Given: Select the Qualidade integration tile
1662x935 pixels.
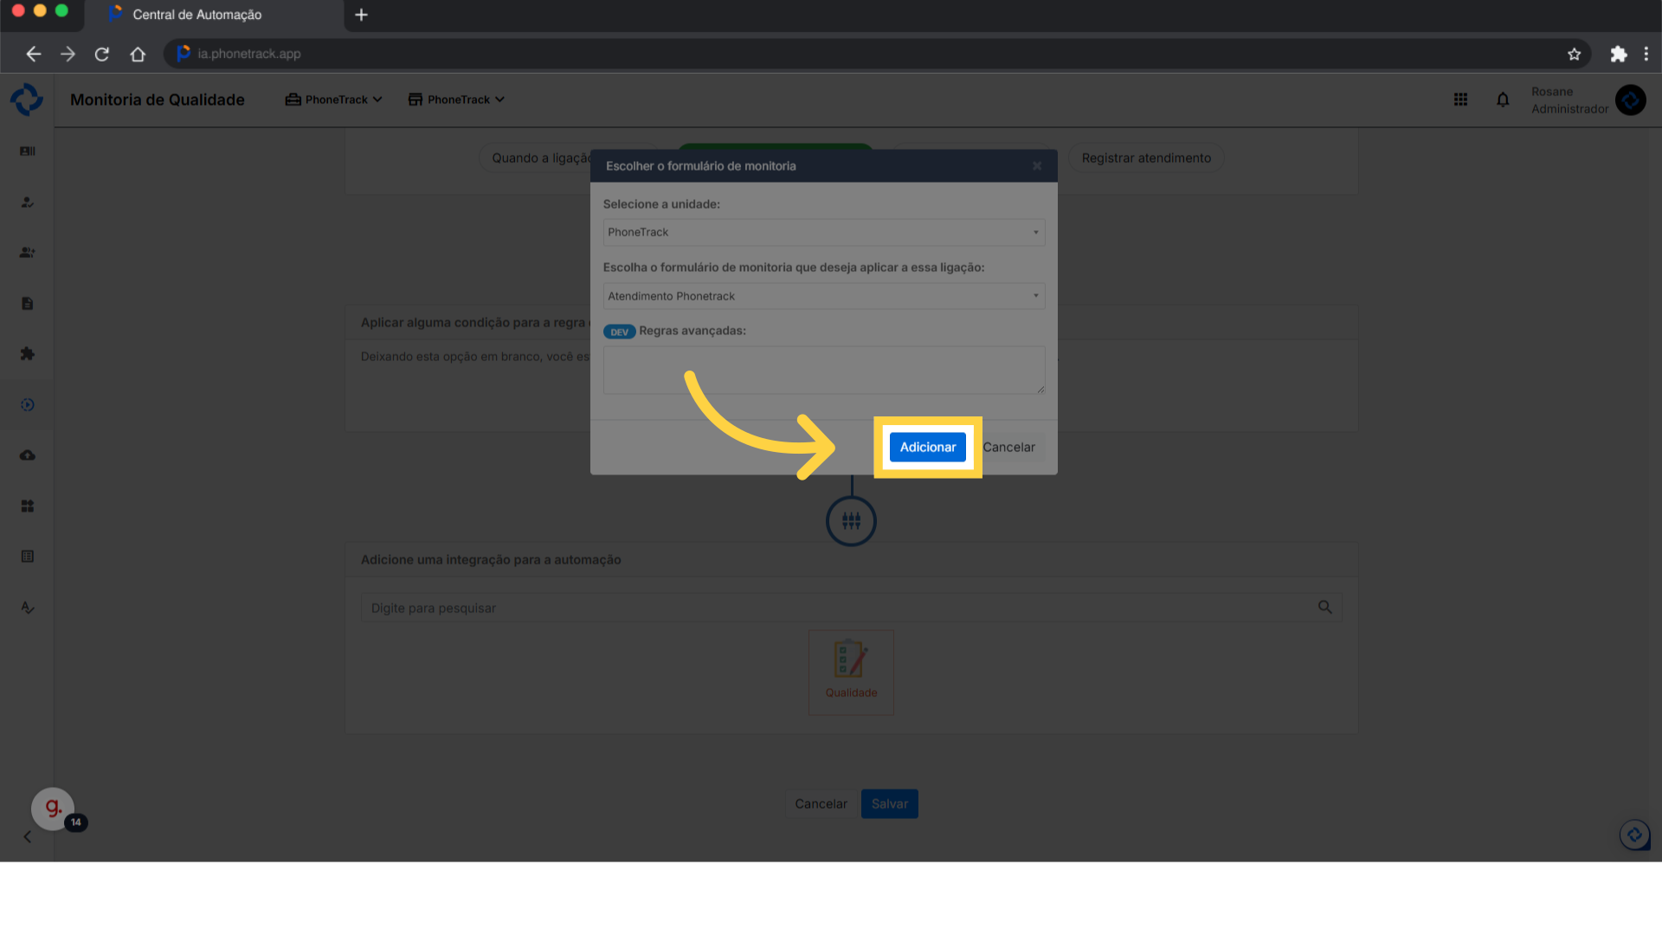Looking at the screenshot, I should coord(851,672).
